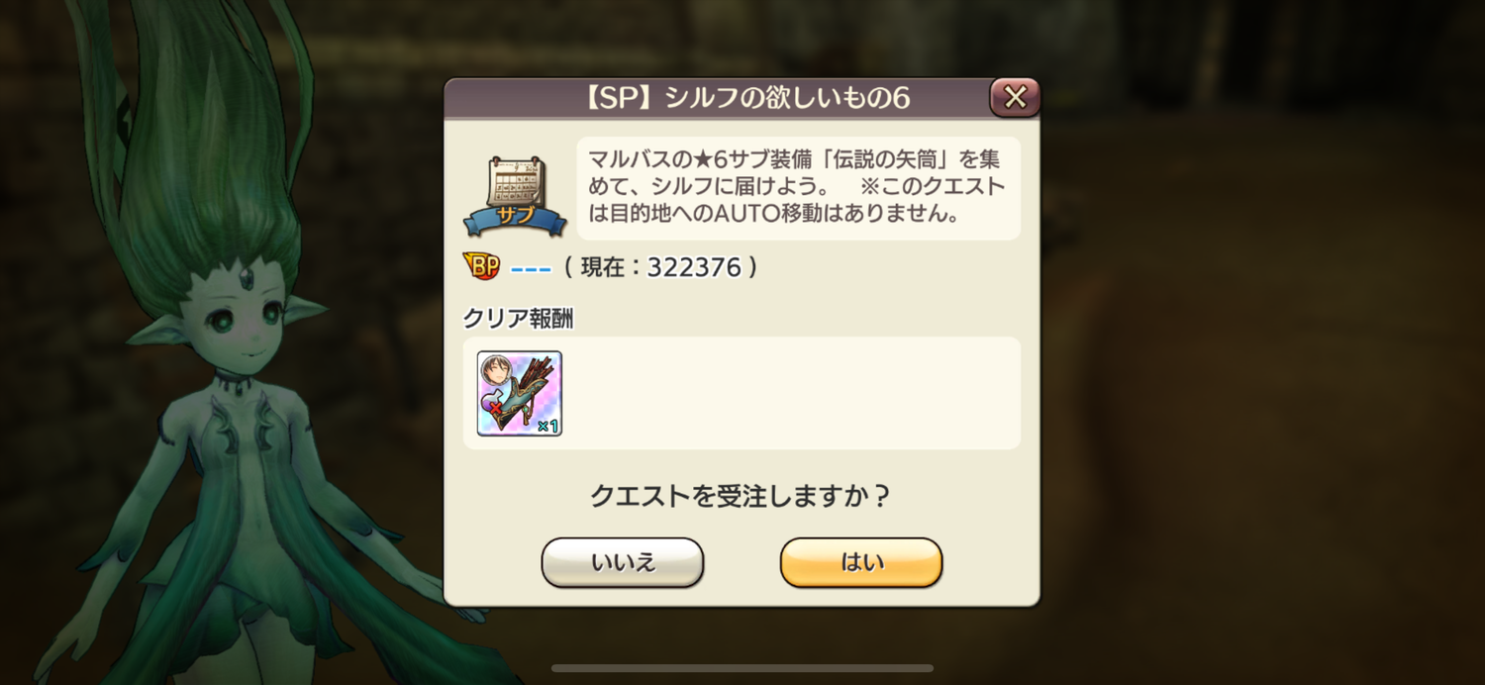Tap the calendar sub-quest icon
The height and width of the screenshot is (685, 1485).
[516, 182]
